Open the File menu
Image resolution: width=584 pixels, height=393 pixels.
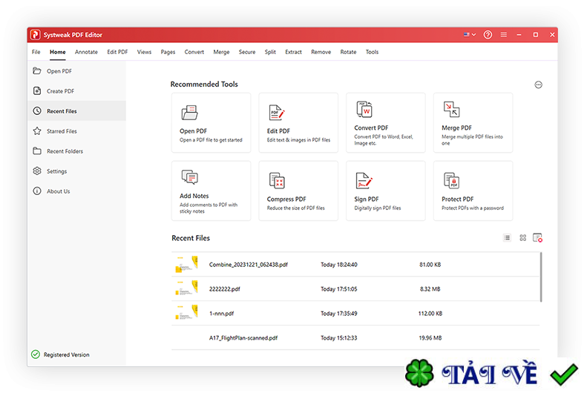point(36,52)
